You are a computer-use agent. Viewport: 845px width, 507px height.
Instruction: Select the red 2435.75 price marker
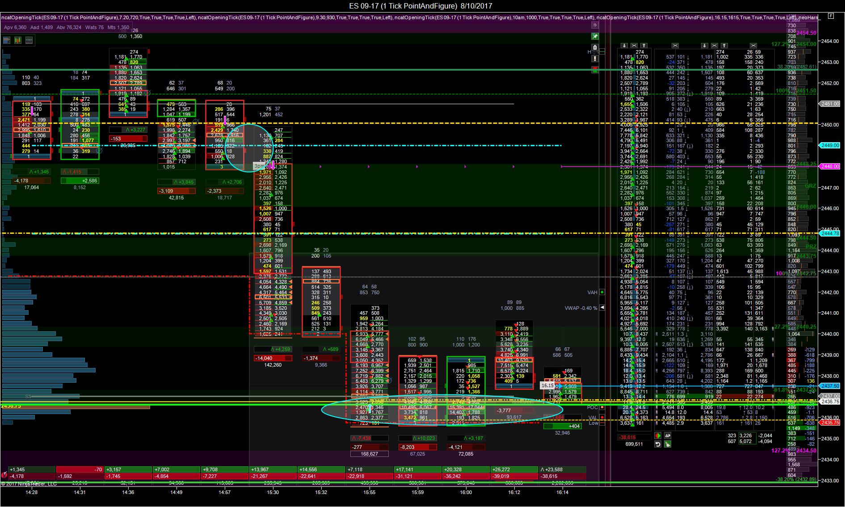point(829,422)
